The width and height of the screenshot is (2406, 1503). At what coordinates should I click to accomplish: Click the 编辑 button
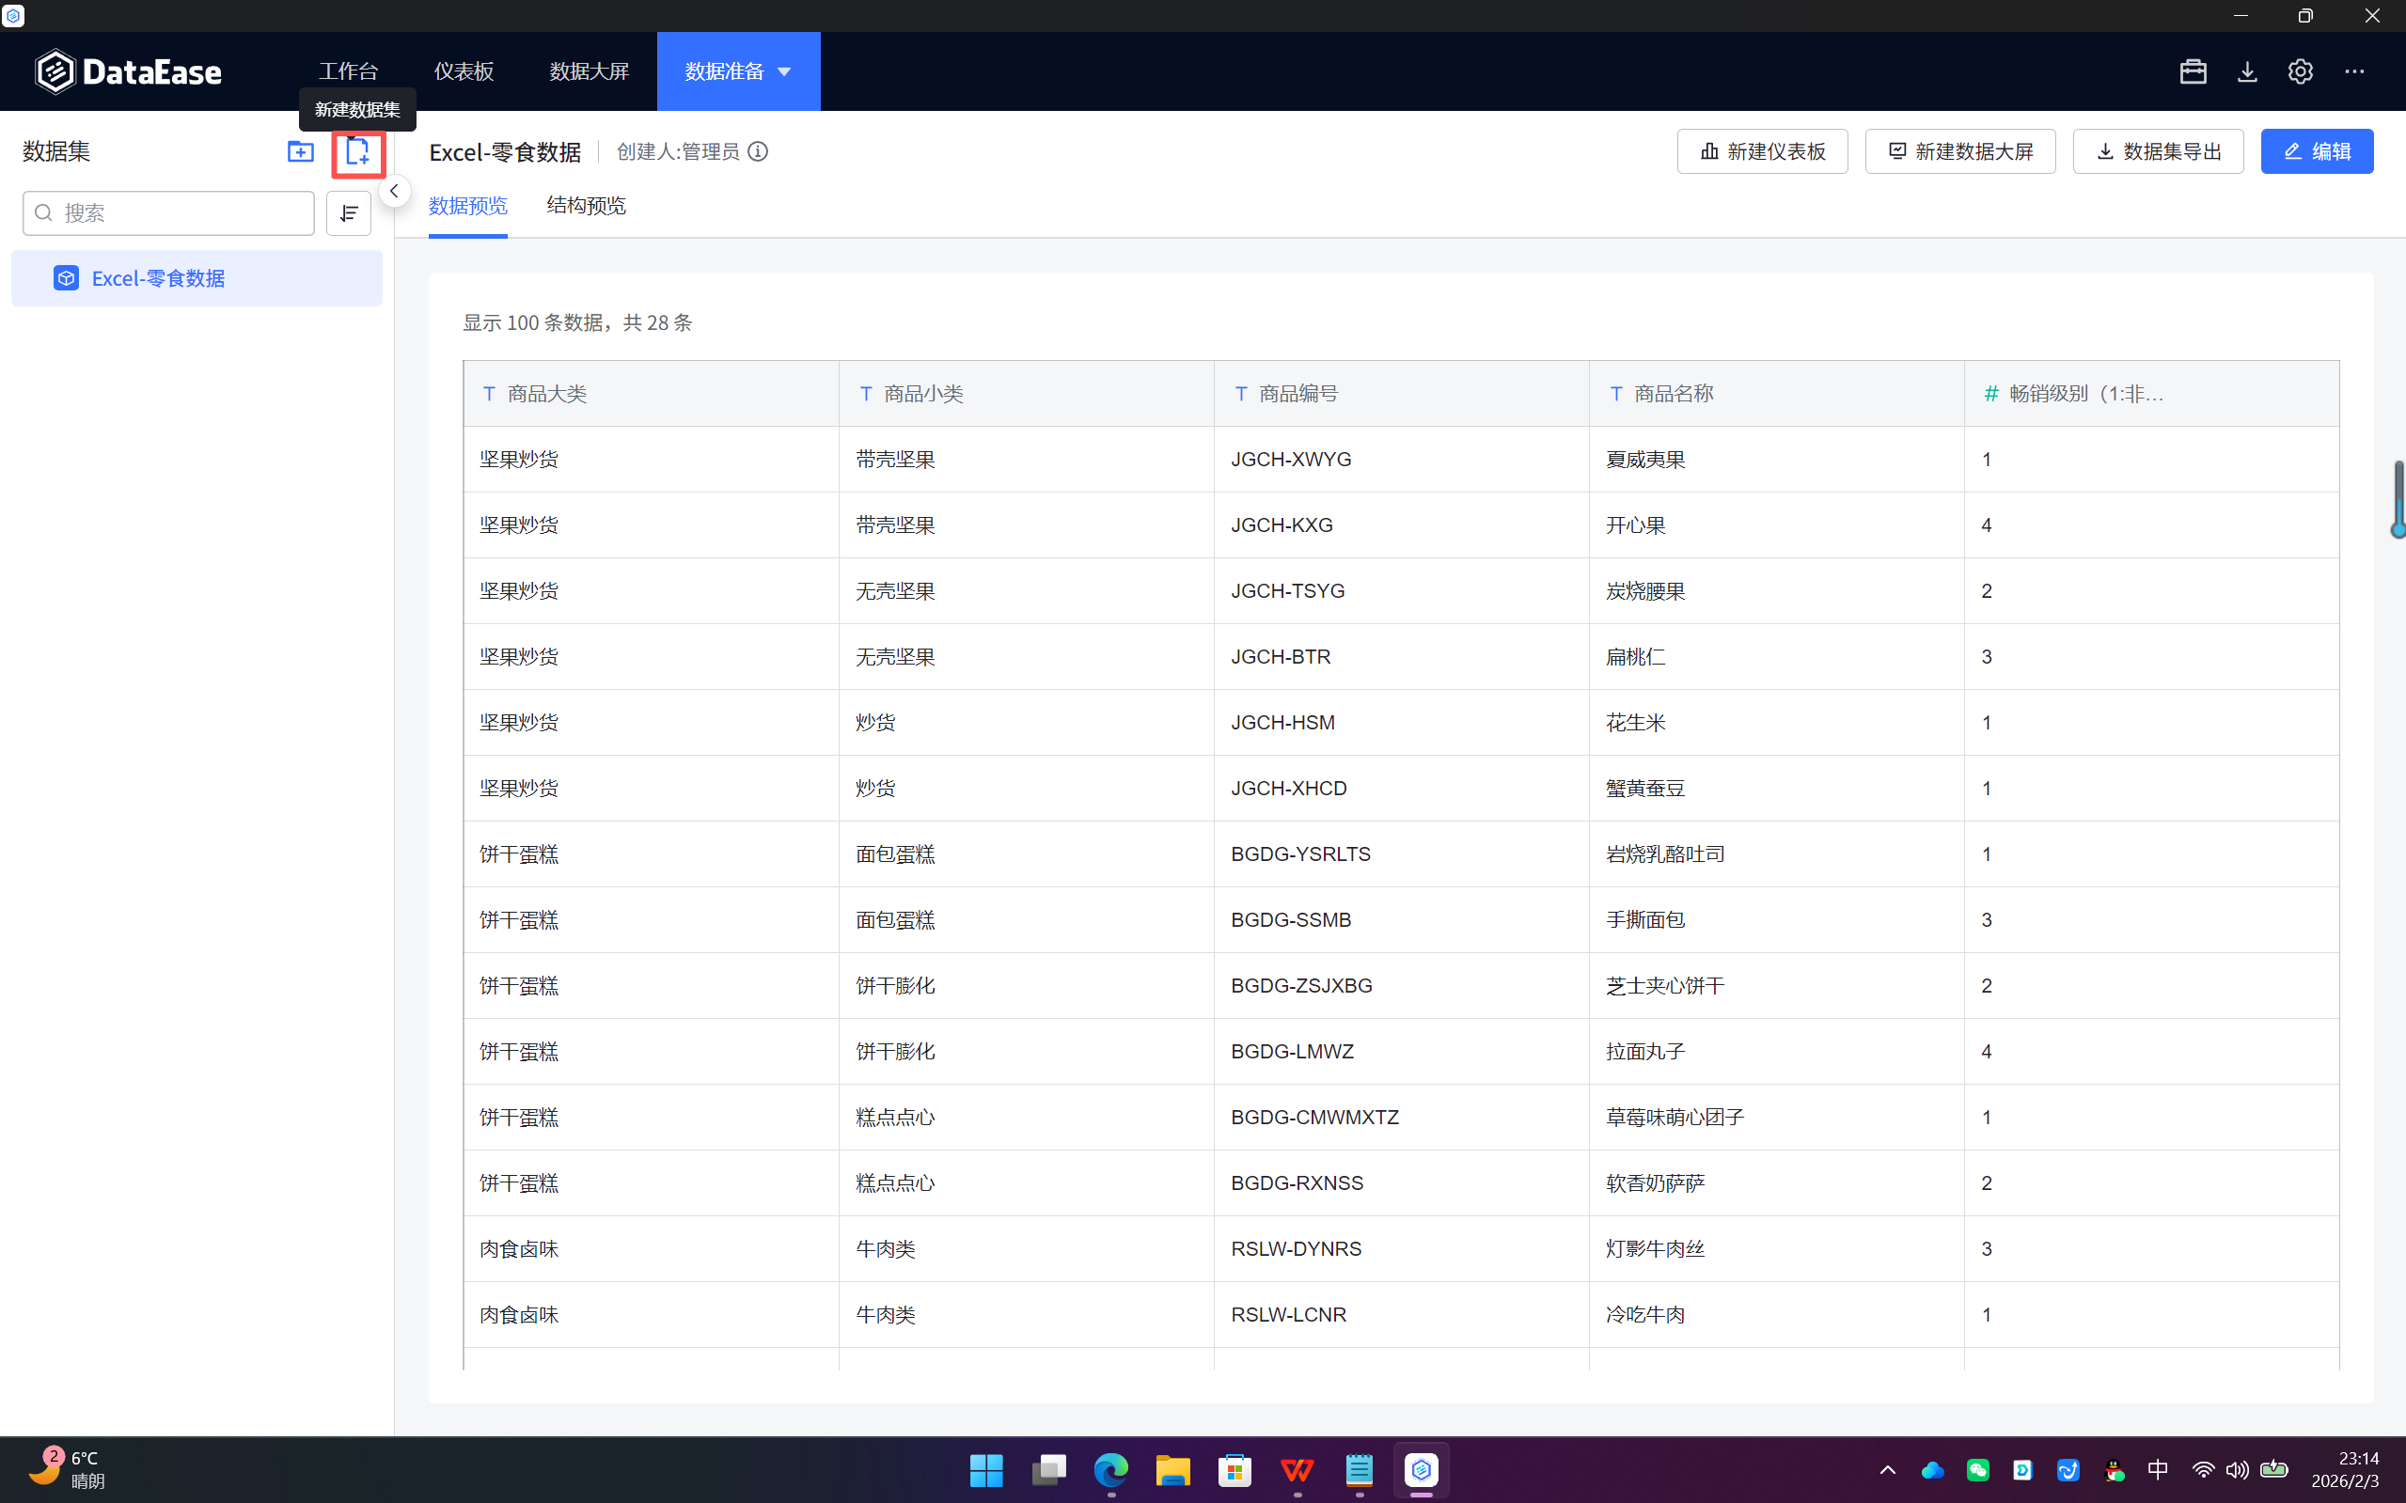click(2317, 152)
